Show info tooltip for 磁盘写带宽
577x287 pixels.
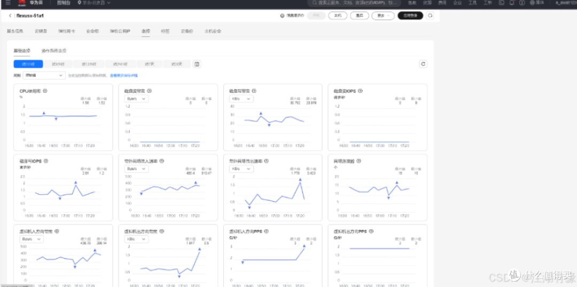[x=254, y=91]
